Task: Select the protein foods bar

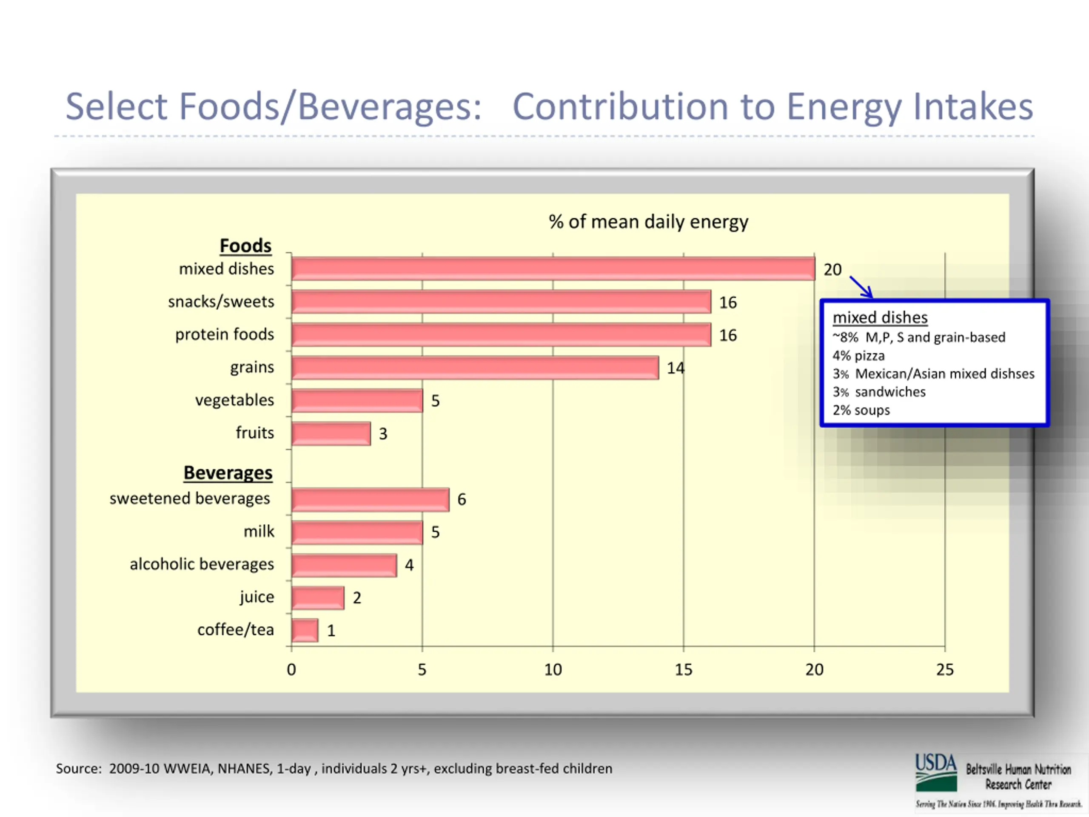Action: click(x=501, y=335)
